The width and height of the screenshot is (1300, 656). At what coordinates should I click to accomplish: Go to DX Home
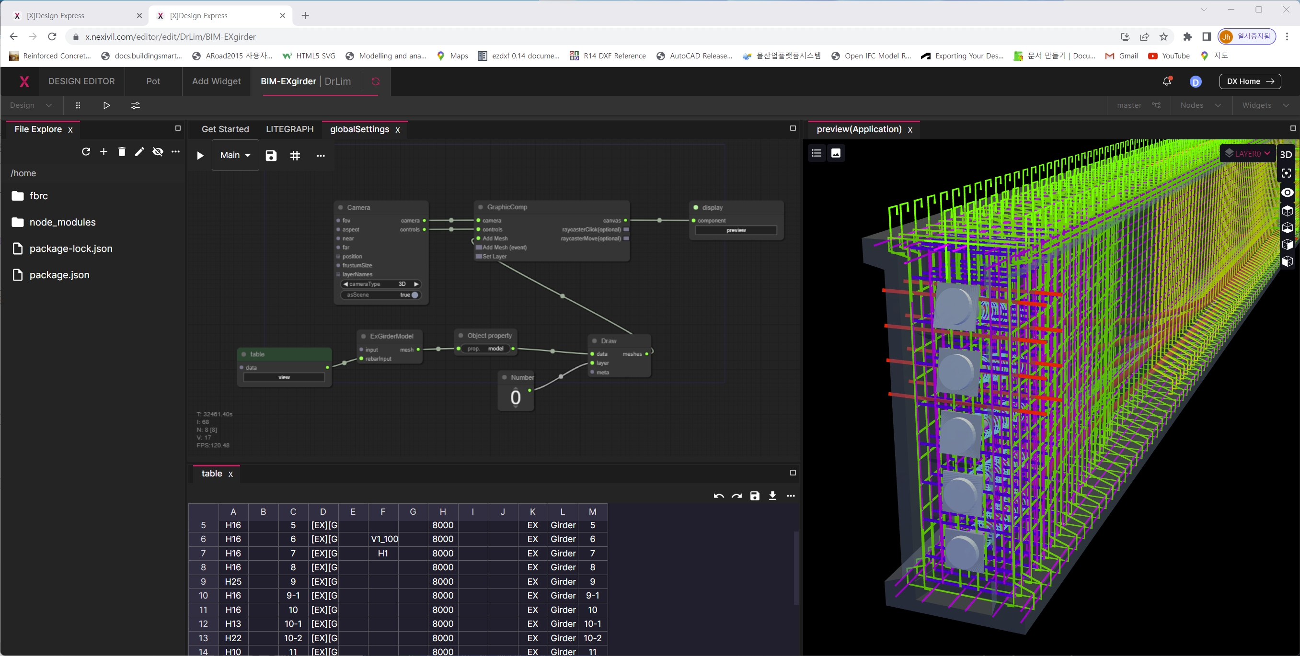1250,81
